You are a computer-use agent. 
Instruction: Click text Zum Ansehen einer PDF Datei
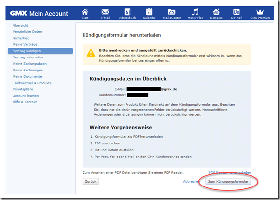(133, 173)
